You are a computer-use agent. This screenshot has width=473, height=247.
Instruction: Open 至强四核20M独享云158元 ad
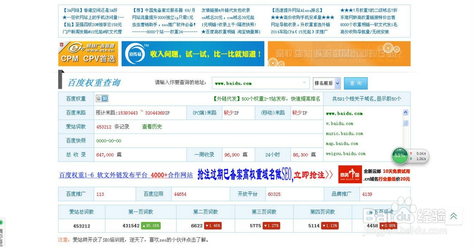point(92,25)
